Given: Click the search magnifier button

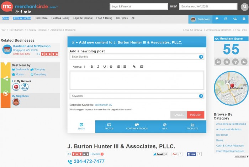Looking at the screenshot, I should click(245, 7).
